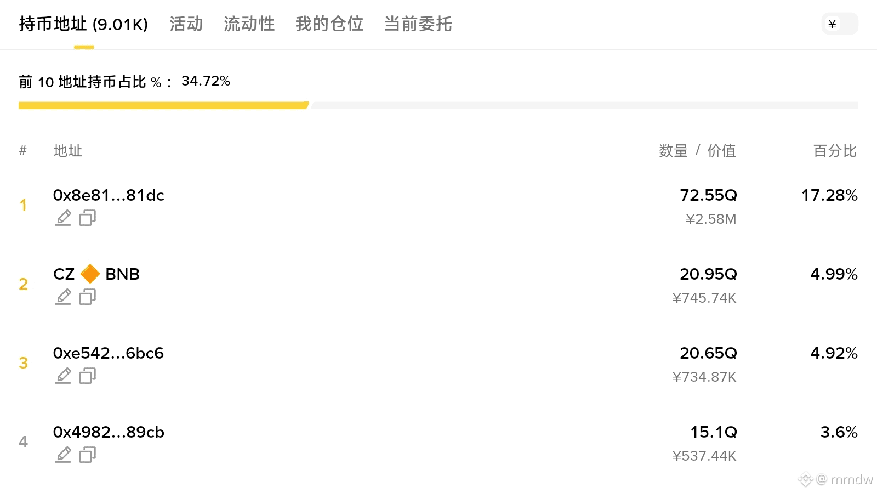The image size is (877, 493).
Task: Click edit icon for CZ BNB address
Action: (x=63, y=297)
